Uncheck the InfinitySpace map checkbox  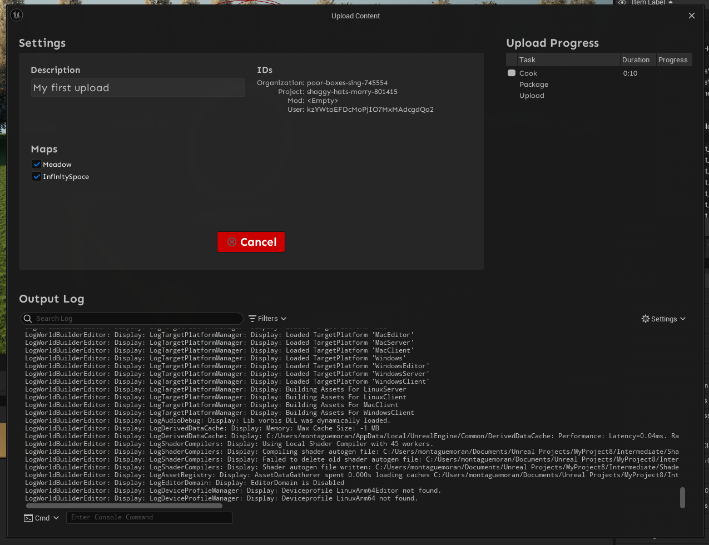(x=37, y=177)
